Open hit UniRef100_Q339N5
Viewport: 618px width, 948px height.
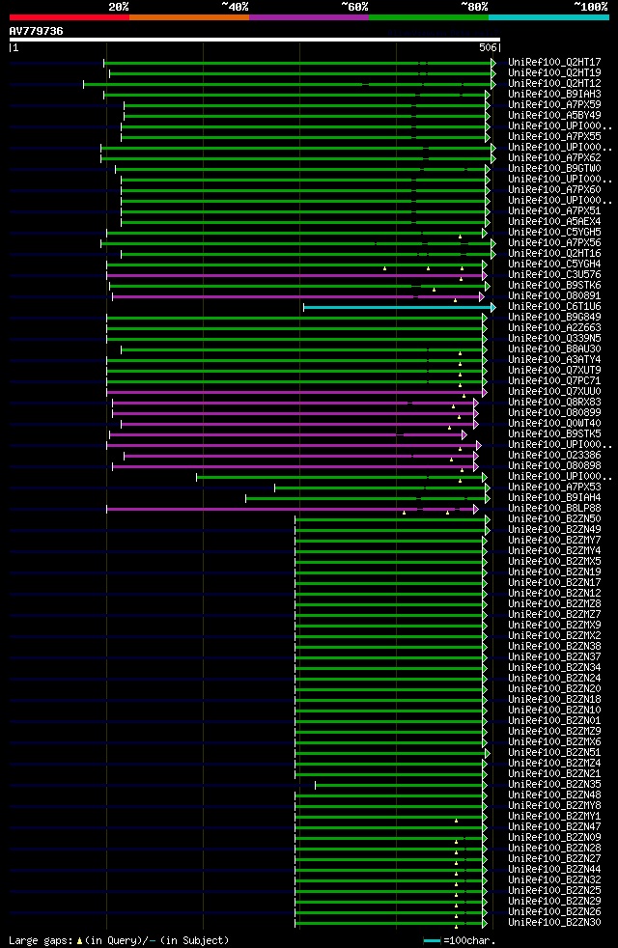(x=554, y=339)
